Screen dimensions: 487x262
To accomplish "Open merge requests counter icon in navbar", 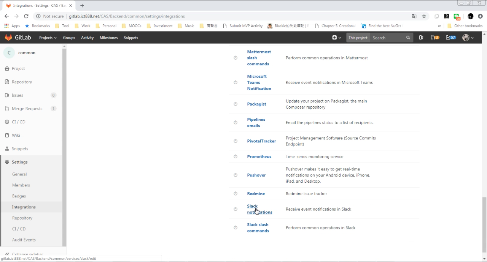I will pos(435,38).
